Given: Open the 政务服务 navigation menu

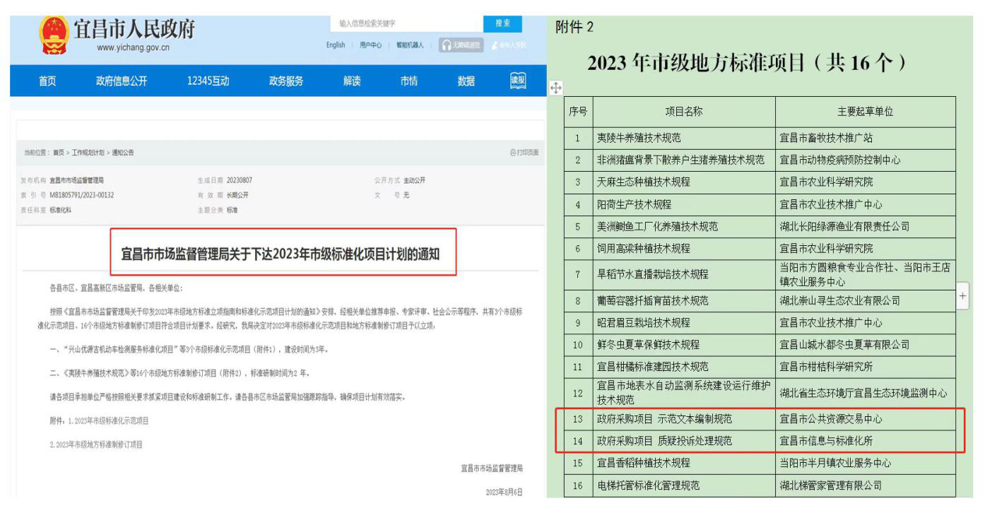Looking at the screenshot, I should [285, 81].
